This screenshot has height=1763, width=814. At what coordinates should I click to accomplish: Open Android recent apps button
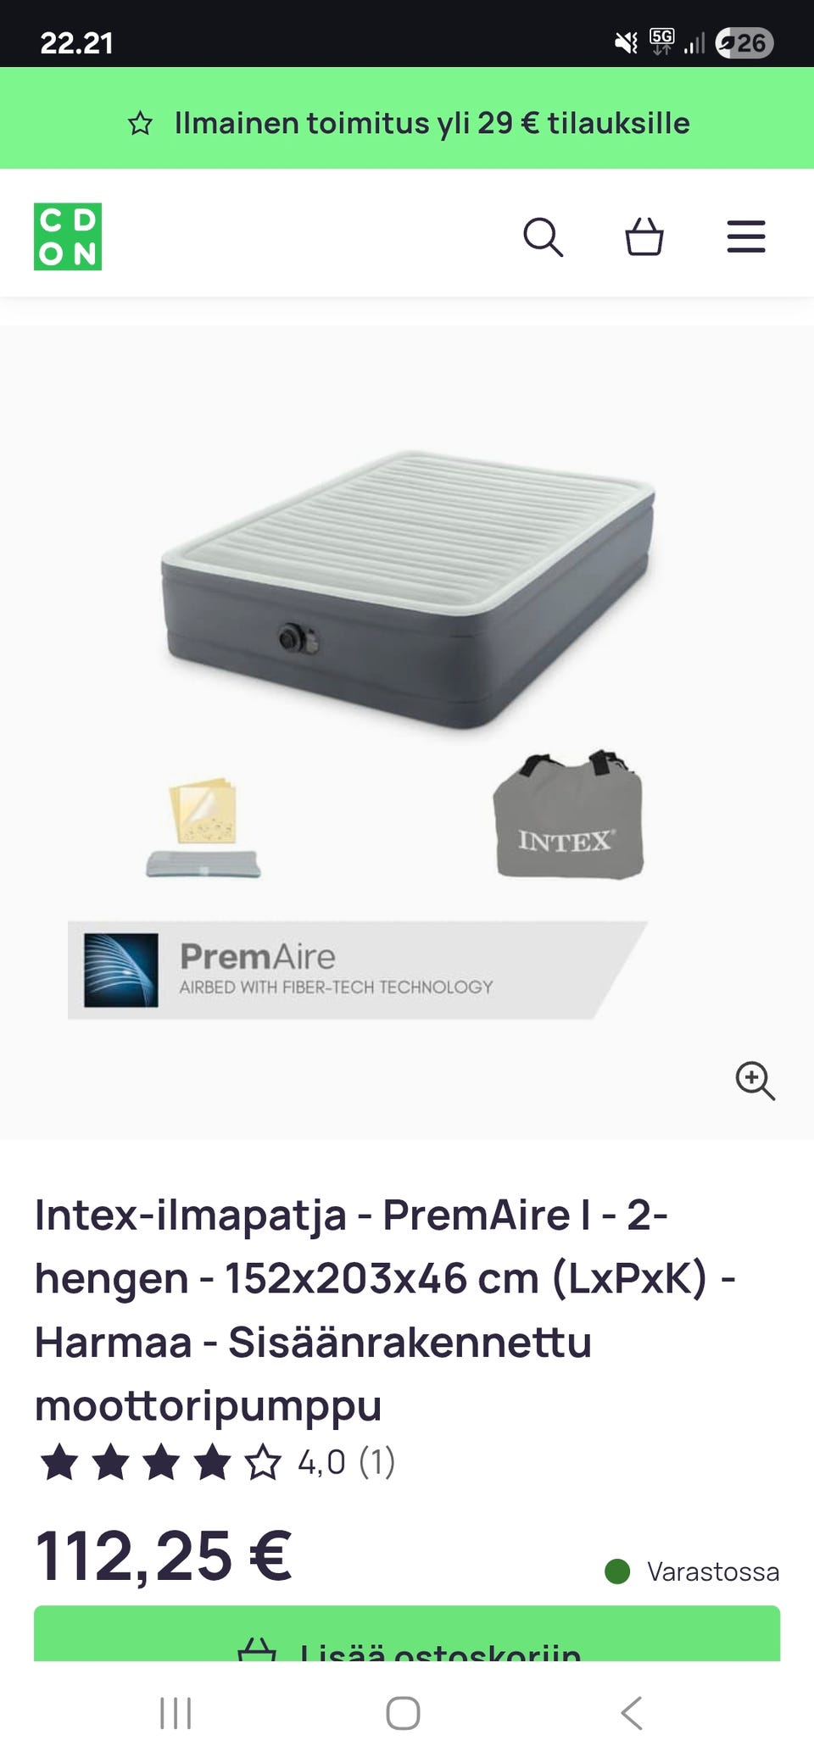point(176,1713)
